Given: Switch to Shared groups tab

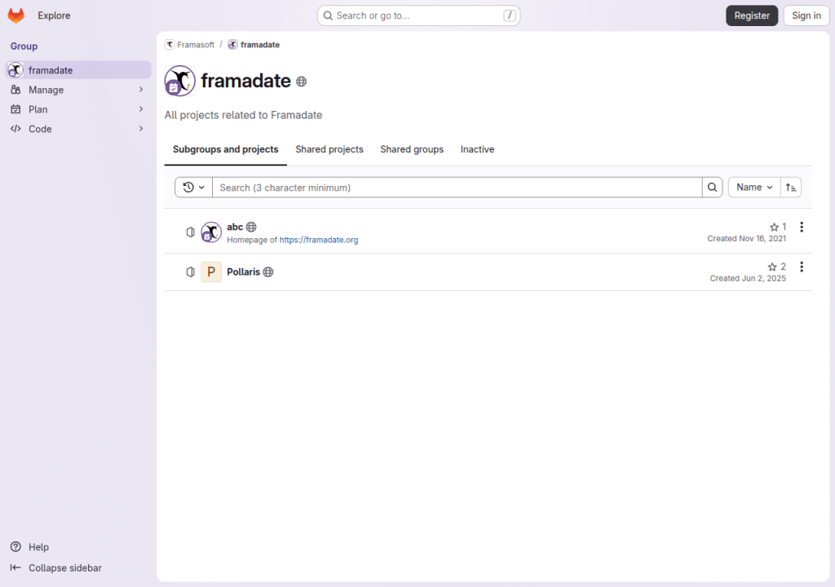Looking at the screenshot, I should pos(412,149).
